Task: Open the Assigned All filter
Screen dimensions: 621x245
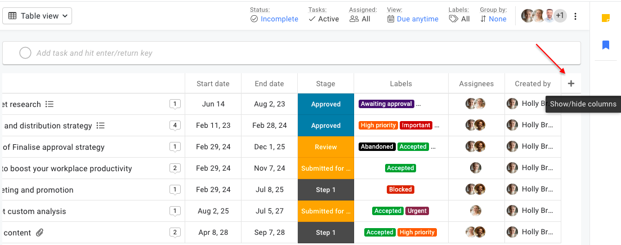Action: (x=360, y=19)
